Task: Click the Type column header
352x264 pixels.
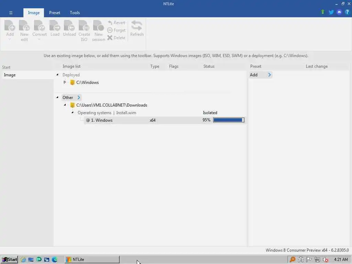Action: click(155, 66)
